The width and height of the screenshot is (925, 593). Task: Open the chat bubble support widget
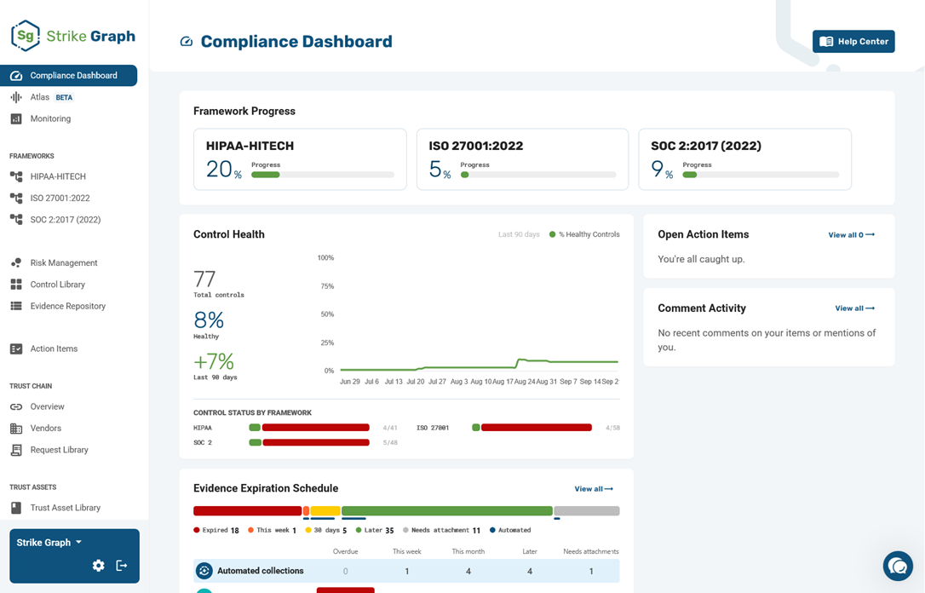tap(898, 566)
